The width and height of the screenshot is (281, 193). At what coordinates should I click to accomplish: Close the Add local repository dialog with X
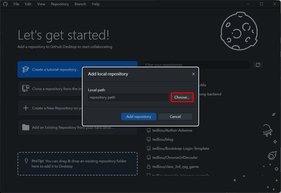(x=193, y=74)
